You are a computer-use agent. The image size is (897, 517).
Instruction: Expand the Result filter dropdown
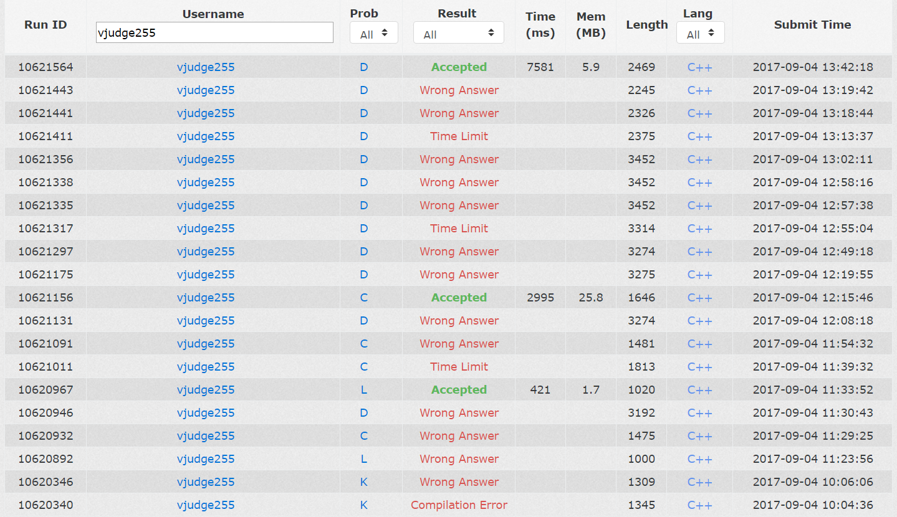click(x=458, y=34)
